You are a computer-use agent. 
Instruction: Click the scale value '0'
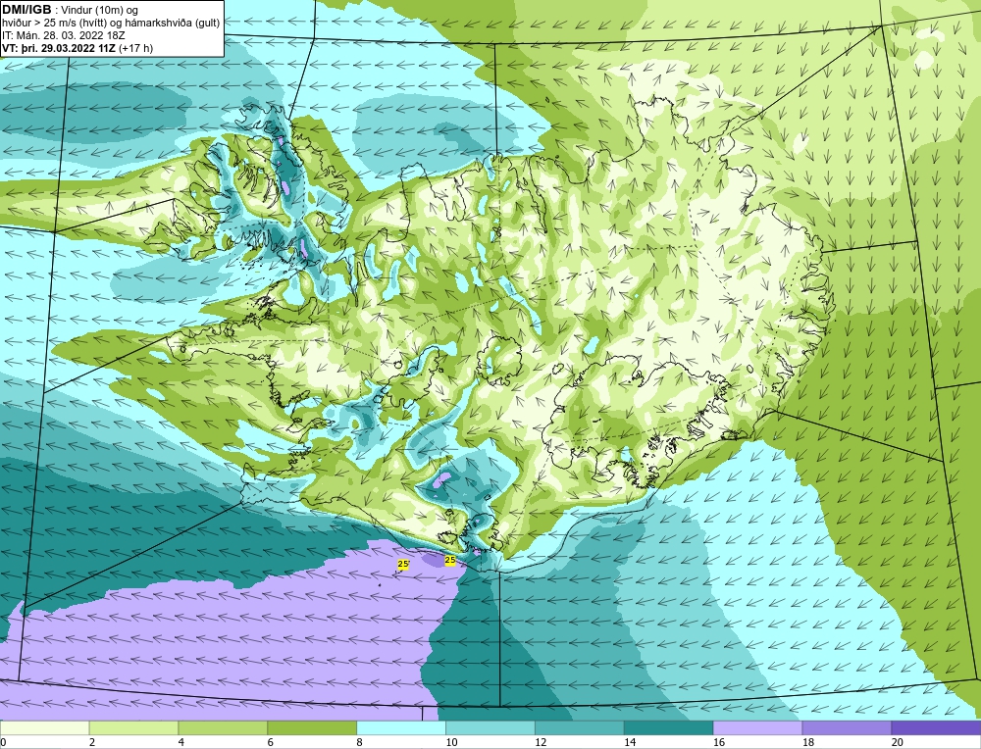3,742
